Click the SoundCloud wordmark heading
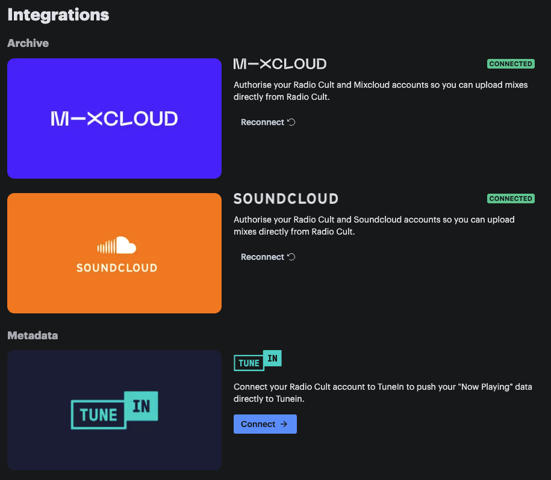The height and width of the screenshot is (480, 551). [x=286, y=198]
